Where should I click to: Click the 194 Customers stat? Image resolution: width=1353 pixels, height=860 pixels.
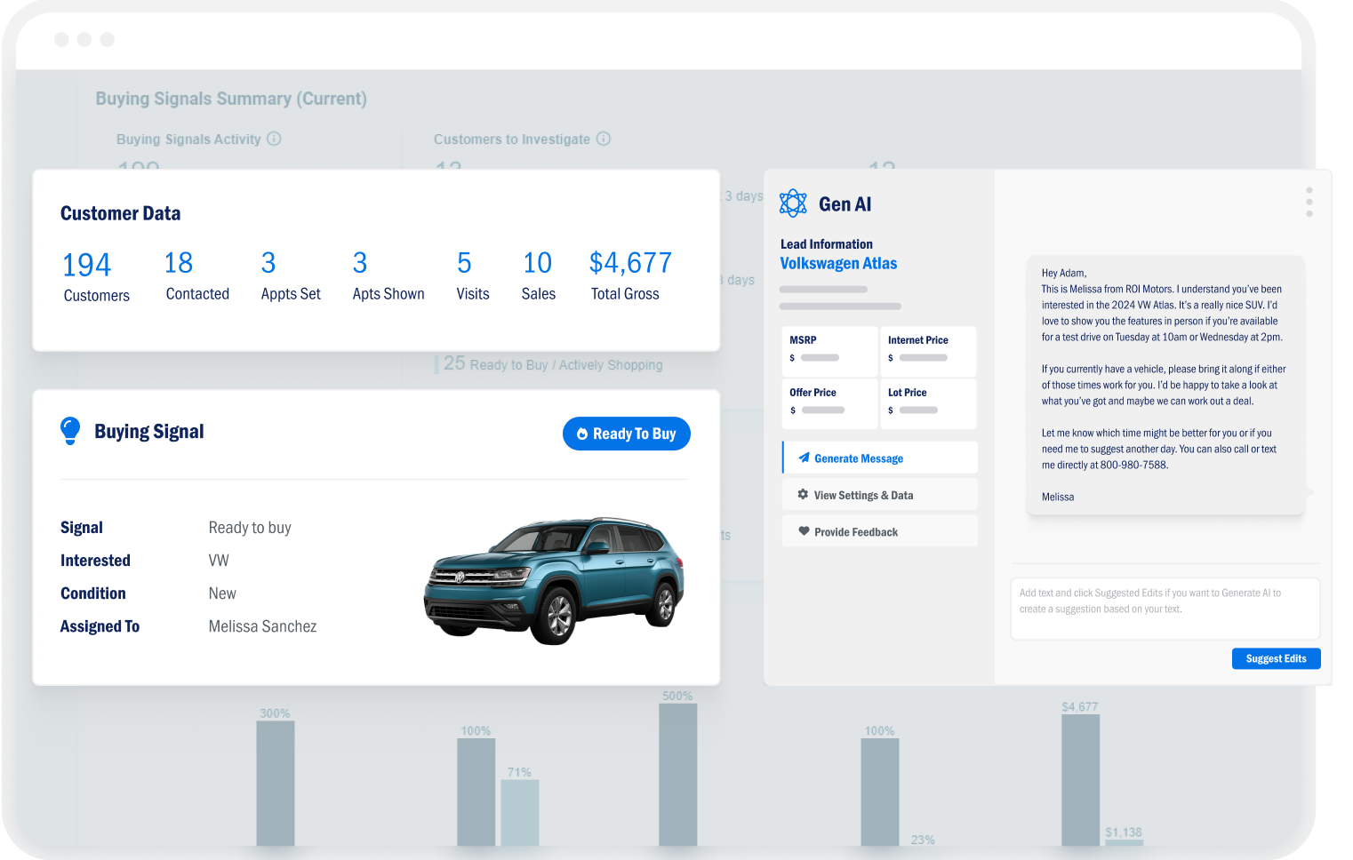(96, 276)
